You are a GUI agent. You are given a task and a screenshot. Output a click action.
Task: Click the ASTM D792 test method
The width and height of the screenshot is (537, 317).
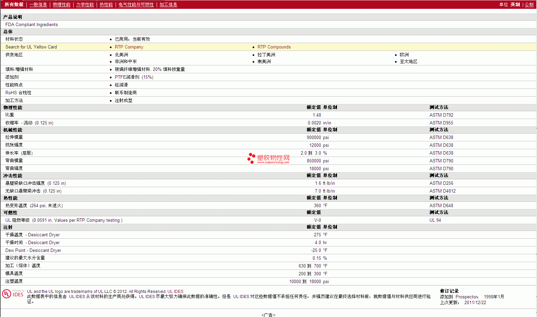point(441,115)
